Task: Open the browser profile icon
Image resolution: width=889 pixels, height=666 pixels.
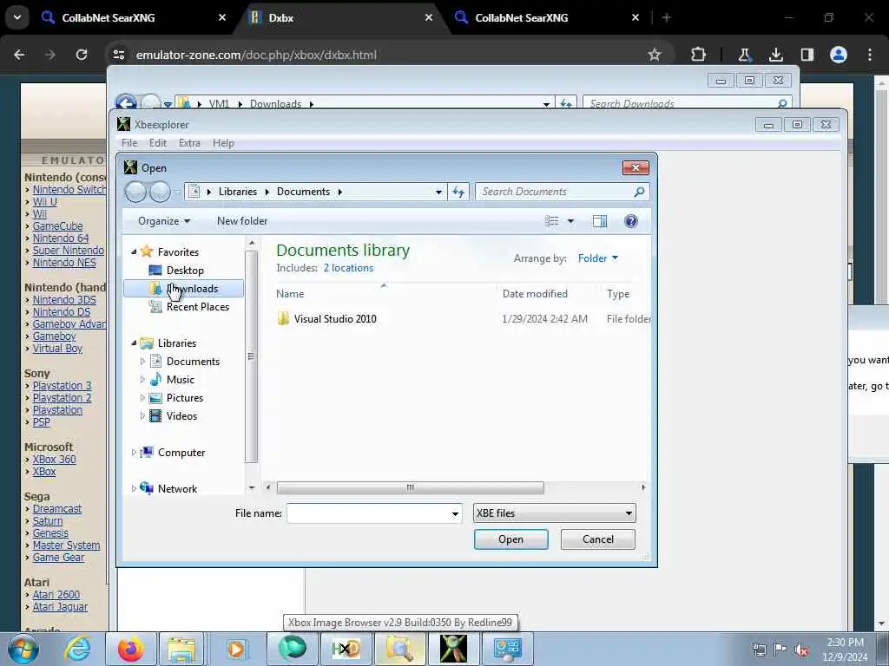Action: pos(839,55)
